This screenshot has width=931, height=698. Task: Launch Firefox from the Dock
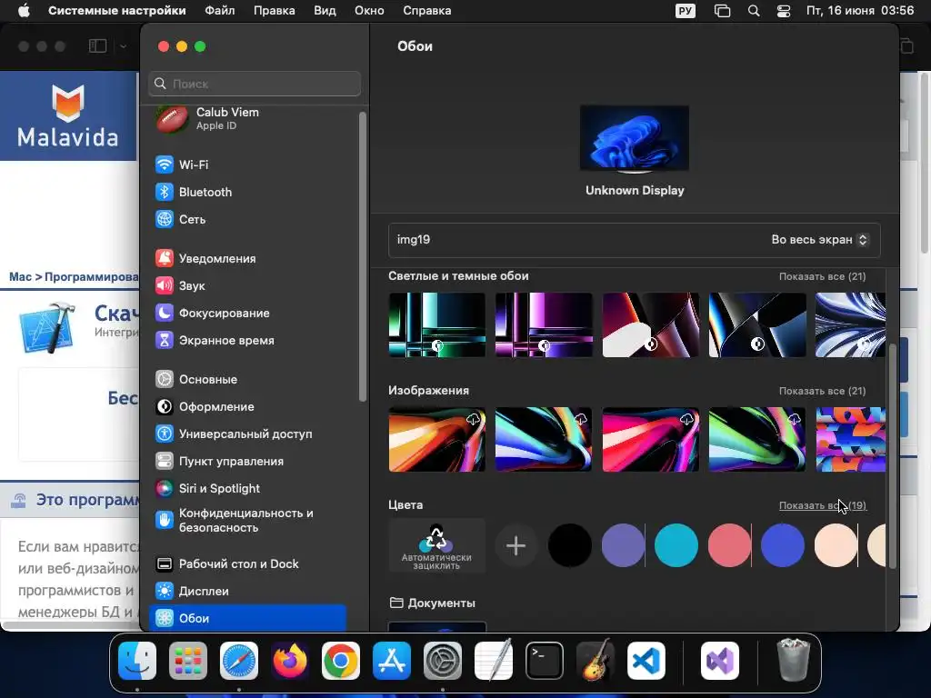point(290,661)
